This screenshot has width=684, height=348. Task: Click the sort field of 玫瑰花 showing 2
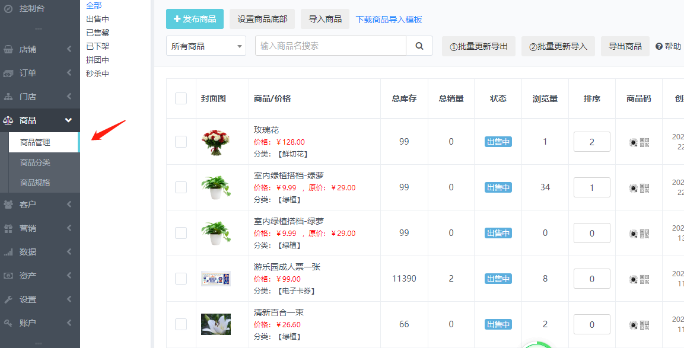coord(592,142)
